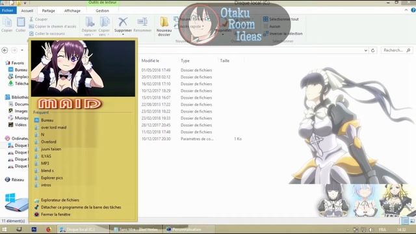416x234 pixels.
Task: Click the Coller paste icon
Action: (x=21, y=22)
